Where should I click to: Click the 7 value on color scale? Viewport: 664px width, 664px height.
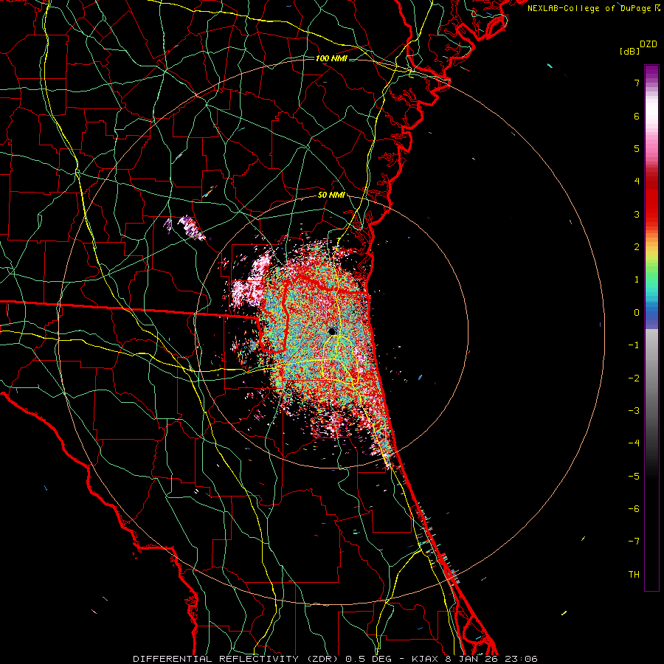pos(637,83)
